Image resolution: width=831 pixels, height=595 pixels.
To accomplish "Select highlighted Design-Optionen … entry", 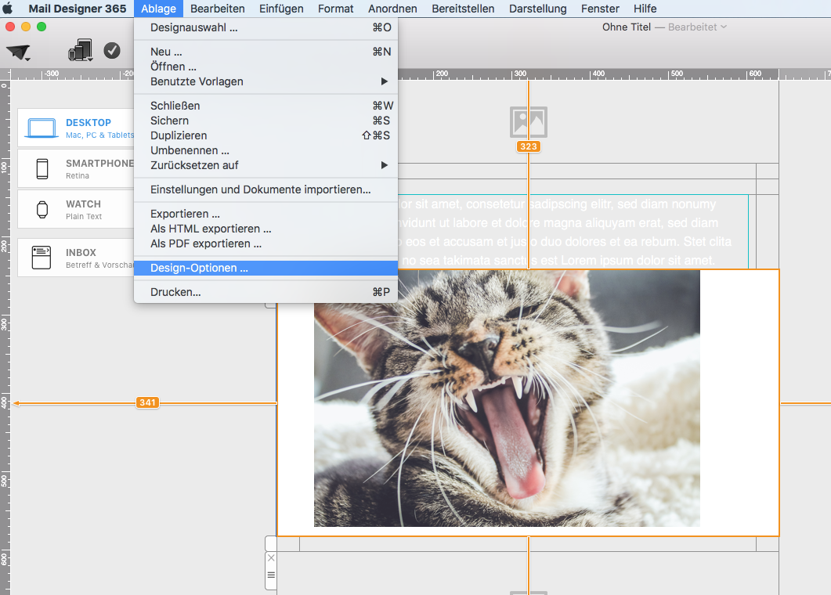I will [266, 268].
